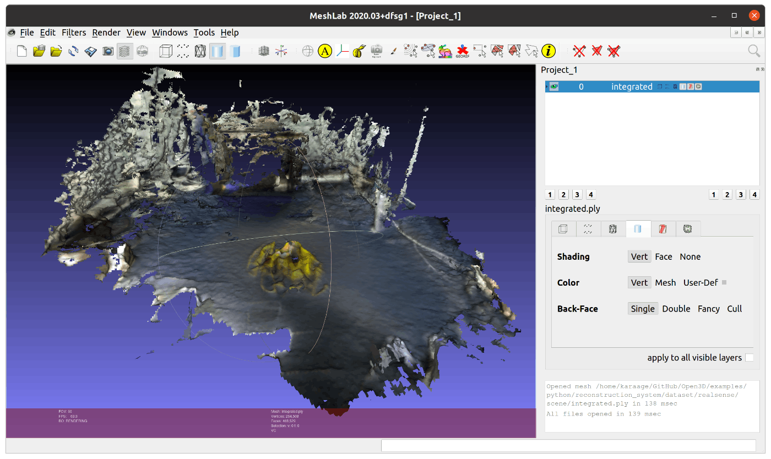Switch to the last decorator render tab
The height and width of the screenshot is (459, 771).
(x=687, y=229)
